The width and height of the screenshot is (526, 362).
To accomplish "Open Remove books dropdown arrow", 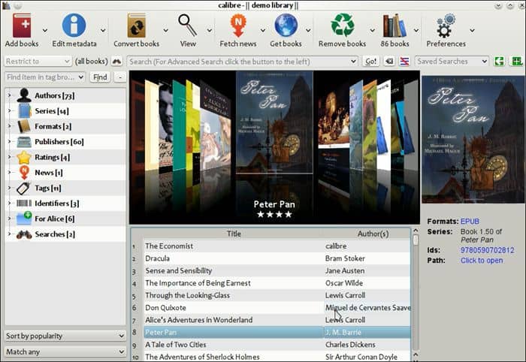I will pos(372,31).
